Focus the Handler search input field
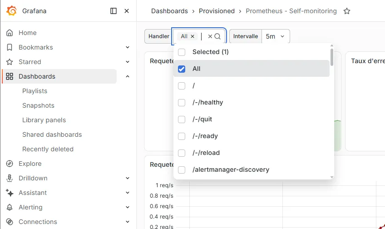The image size is (385, 229). [202, 36]
